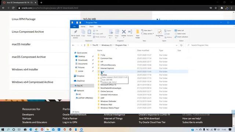Switch to the View ribbon tab
235x132 pixels.
[100, 26]
